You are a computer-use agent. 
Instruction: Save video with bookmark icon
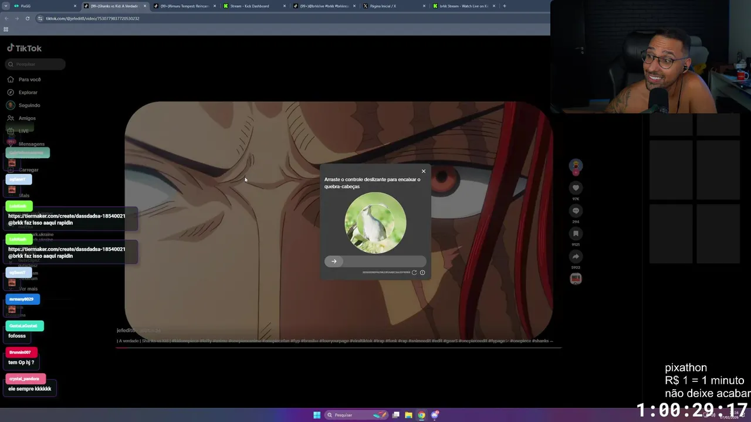click(576, 234)
